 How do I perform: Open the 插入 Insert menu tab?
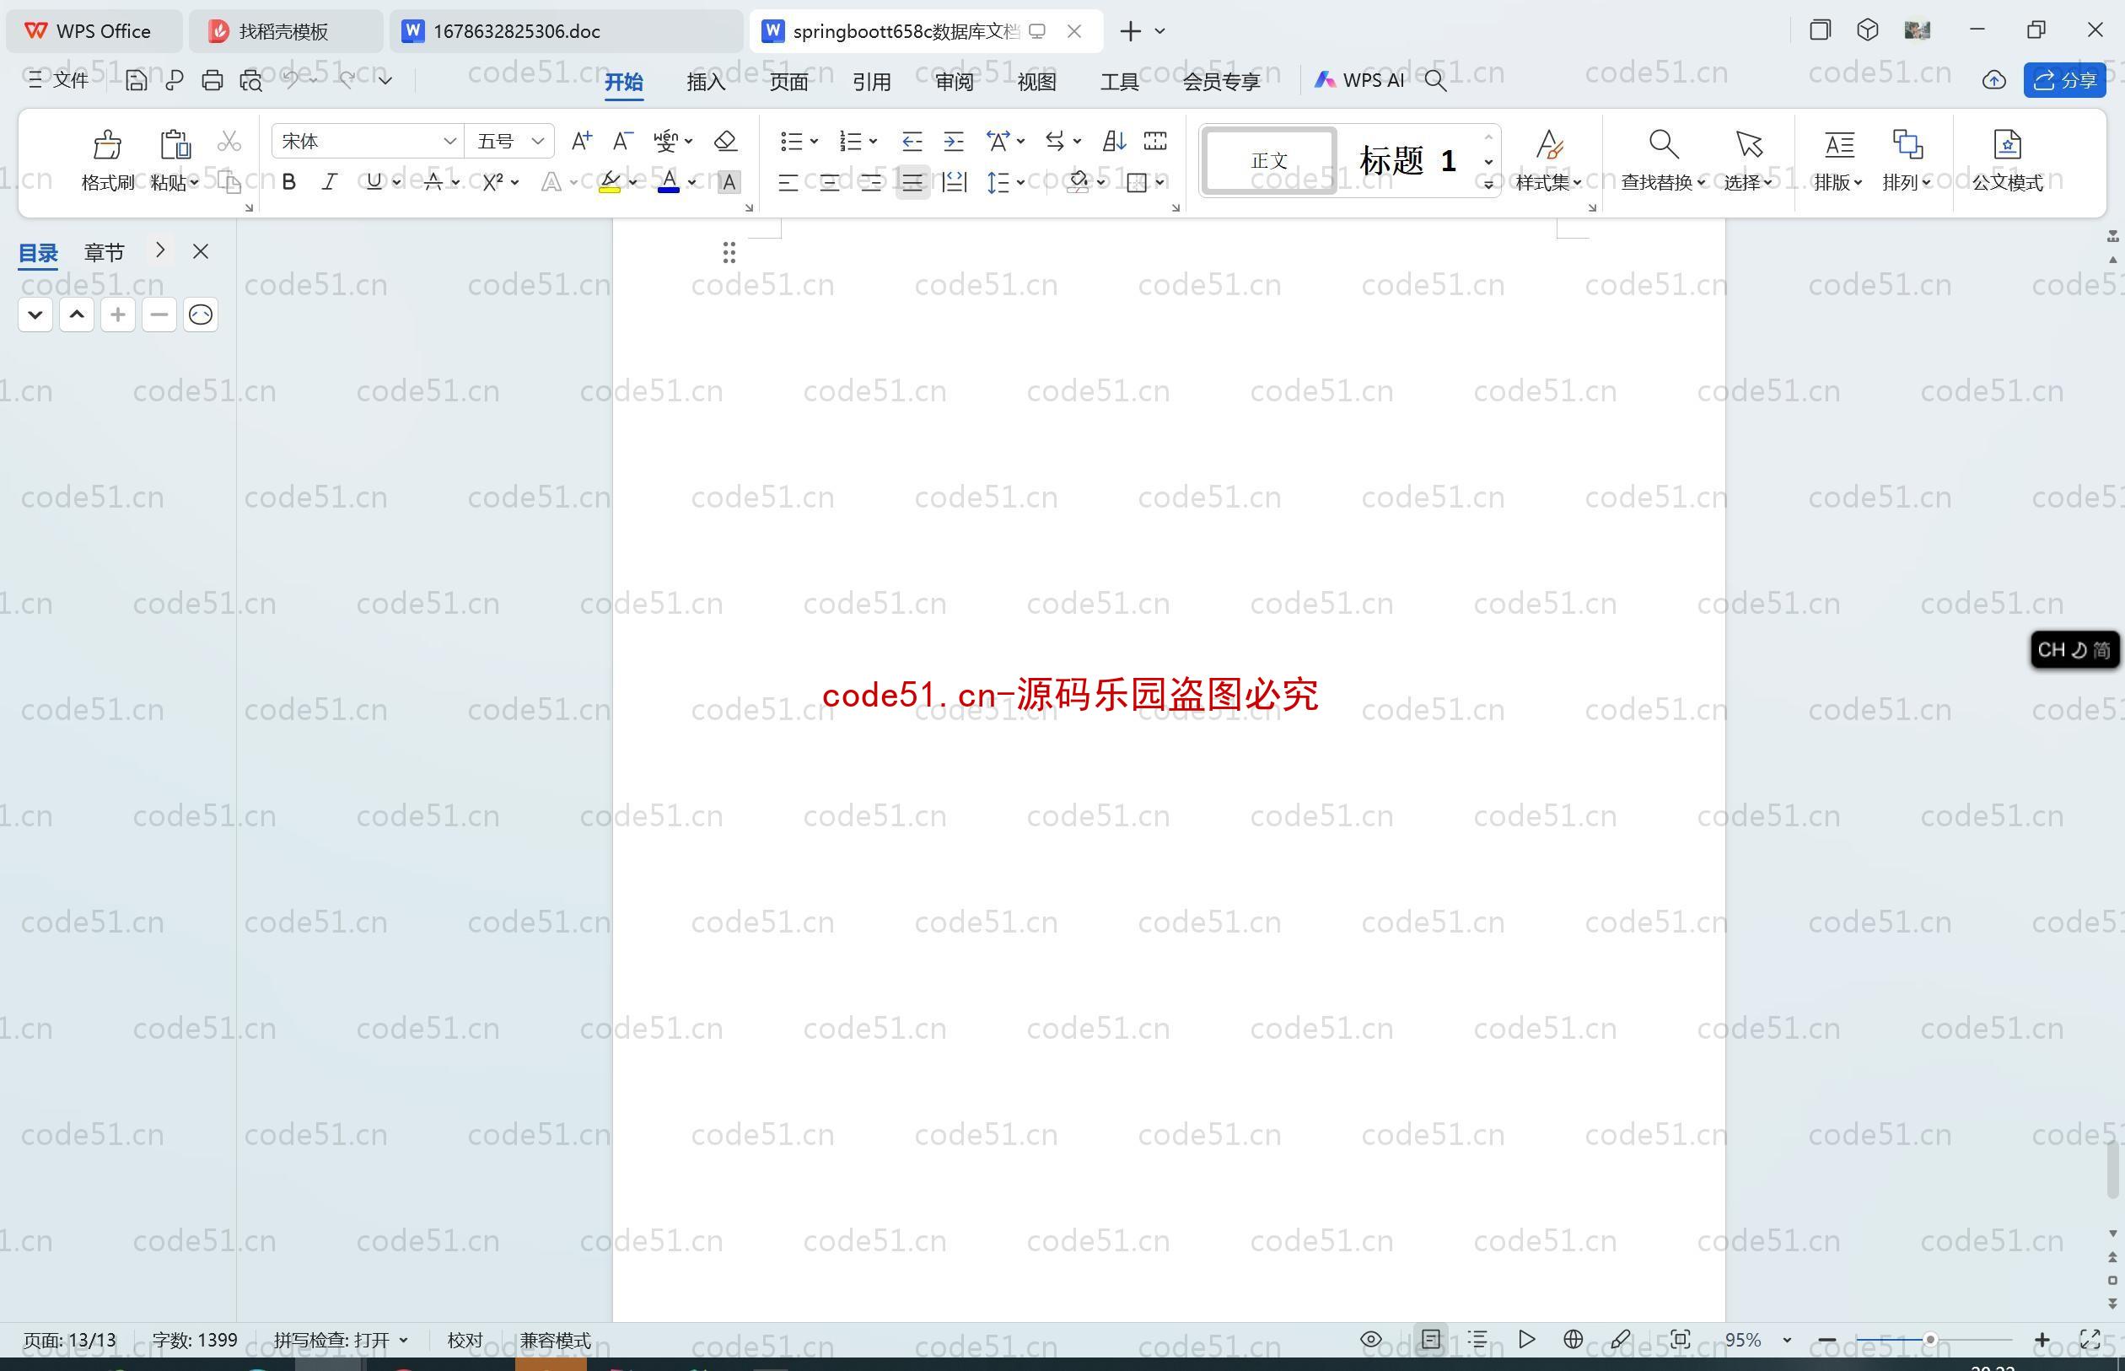click(703, 81)
